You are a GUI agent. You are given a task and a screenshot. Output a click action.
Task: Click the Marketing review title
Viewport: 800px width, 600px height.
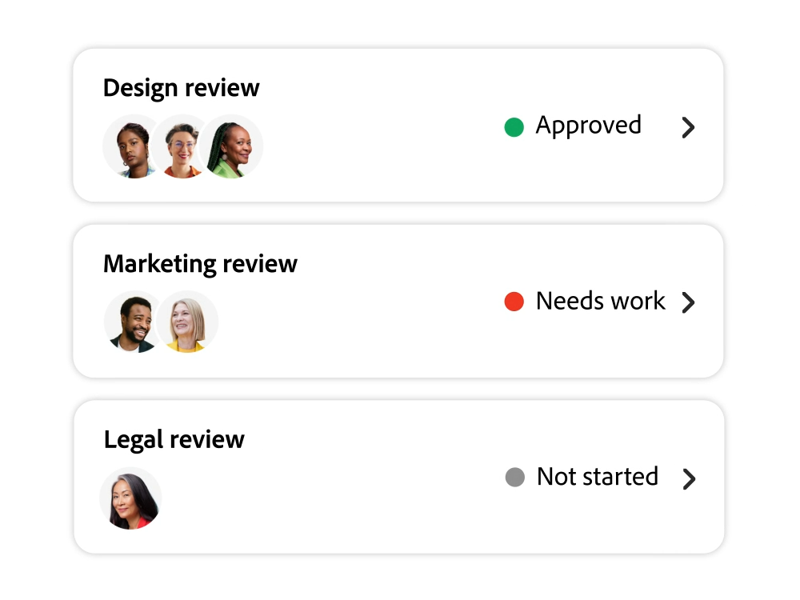[200, 264]
